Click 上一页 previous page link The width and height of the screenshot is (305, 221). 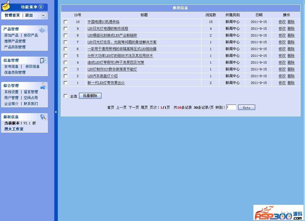coord(121,108)
